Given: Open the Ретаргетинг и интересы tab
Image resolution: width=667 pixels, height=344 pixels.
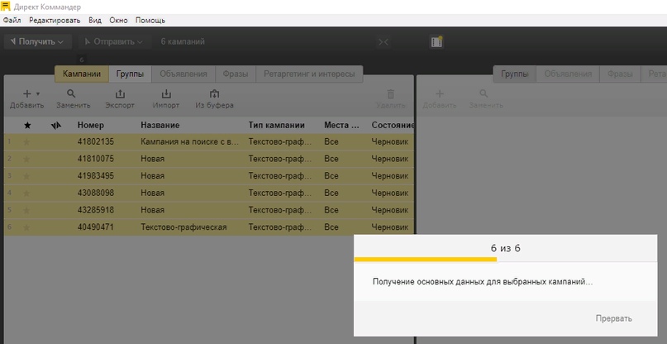Looking at the screenshot, I should (309, 74).
